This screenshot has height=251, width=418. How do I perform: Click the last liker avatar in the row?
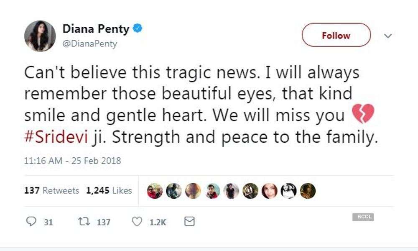tap(308, 191)
